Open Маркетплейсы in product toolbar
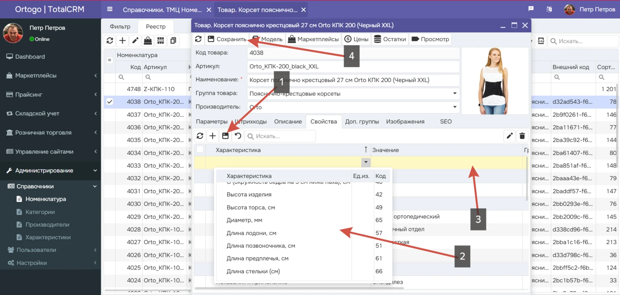Image resolution: width=620 pixels, height=295 pixels. click(x=313, y=39)
